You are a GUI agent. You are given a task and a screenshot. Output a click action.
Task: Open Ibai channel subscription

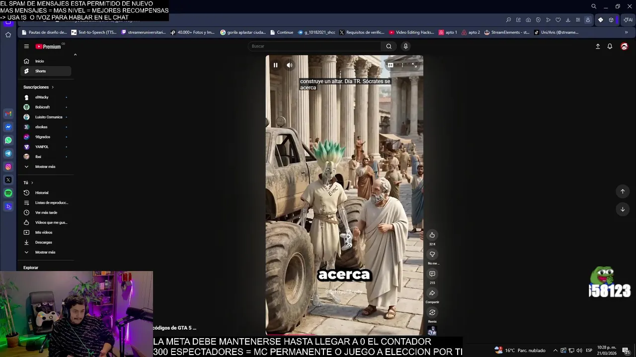coord(46,157)
